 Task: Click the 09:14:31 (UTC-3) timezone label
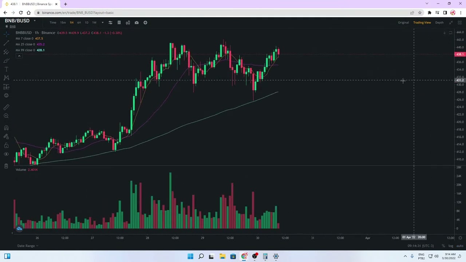pos(420,246)
